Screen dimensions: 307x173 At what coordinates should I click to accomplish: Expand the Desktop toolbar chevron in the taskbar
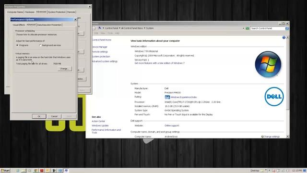pyautogui.click(x=266, y=170)
